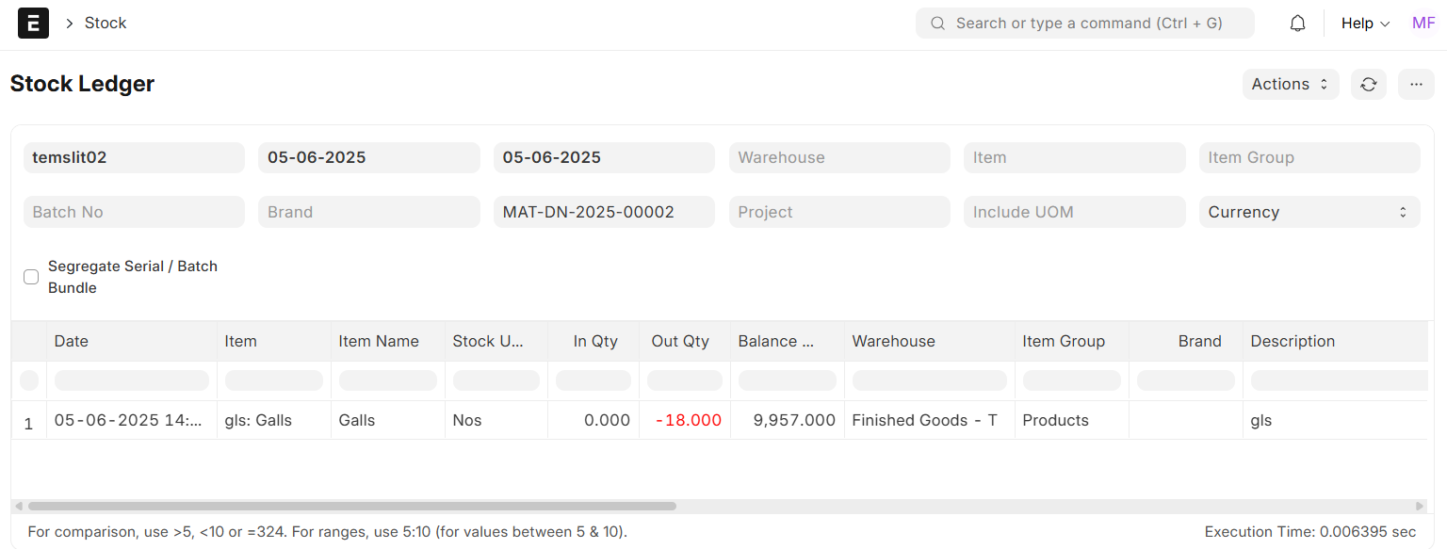Viewport: 1447px width, 549px height.
Task: Open the Actions dropdown
Action: [x=1290, y=84]
